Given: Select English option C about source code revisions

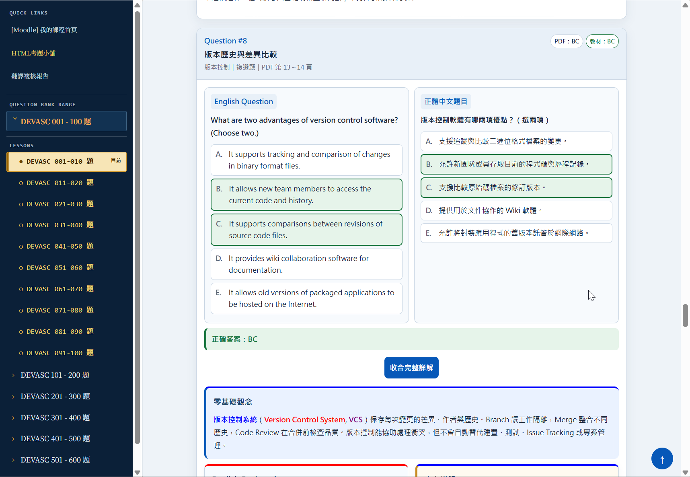Looking at the screenshot, I should [x=306, y=230].
